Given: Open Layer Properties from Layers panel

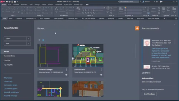Looking at the screenshot, I should [78, 10].
